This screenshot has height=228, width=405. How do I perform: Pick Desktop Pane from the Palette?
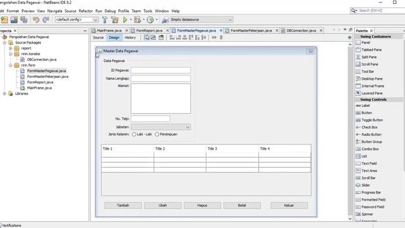tap(369, 79)
